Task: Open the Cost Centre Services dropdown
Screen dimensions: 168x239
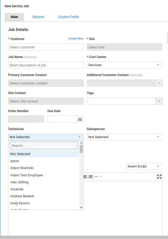Action: click(x=124, y=65)
